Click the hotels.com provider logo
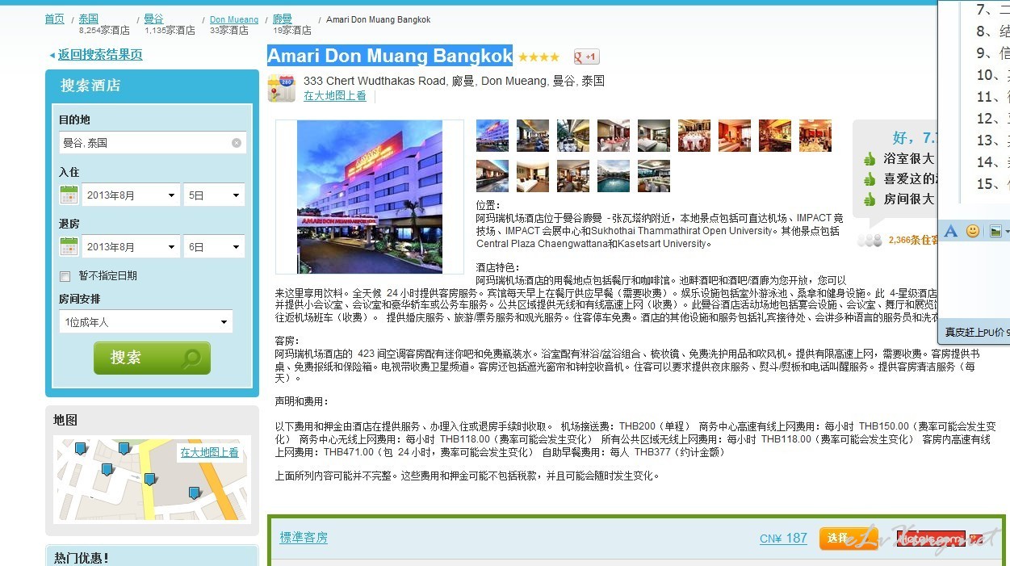 point(930,539)
